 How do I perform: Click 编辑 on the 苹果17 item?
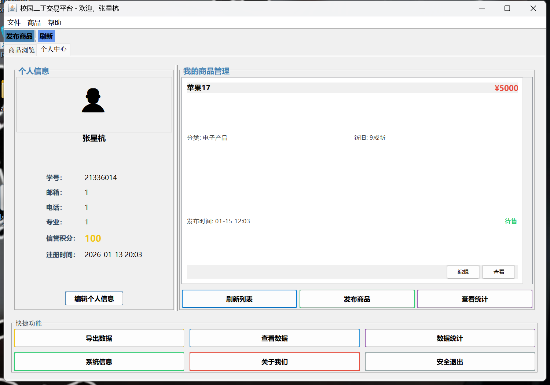pyautogui.click(x=463, y=272)
